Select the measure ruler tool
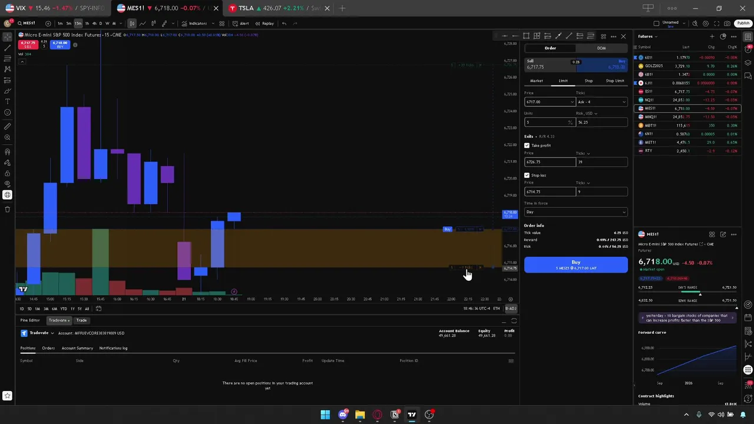Viewport: 754px width, 424px height. (x=8, y=127)
